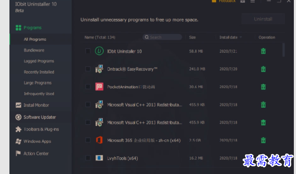Click the 241.0 MB size value
This screenshot has width=296, height=174.
tap(197, 69)
